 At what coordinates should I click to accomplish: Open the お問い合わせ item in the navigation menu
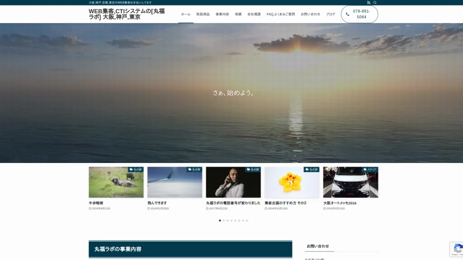tap(310, 14)
